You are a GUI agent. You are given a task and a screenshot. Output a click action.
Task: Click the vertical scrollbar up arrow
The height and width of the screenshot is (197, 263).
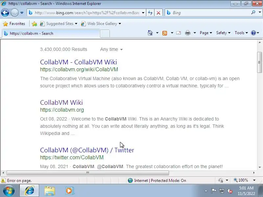pos(260,42)
